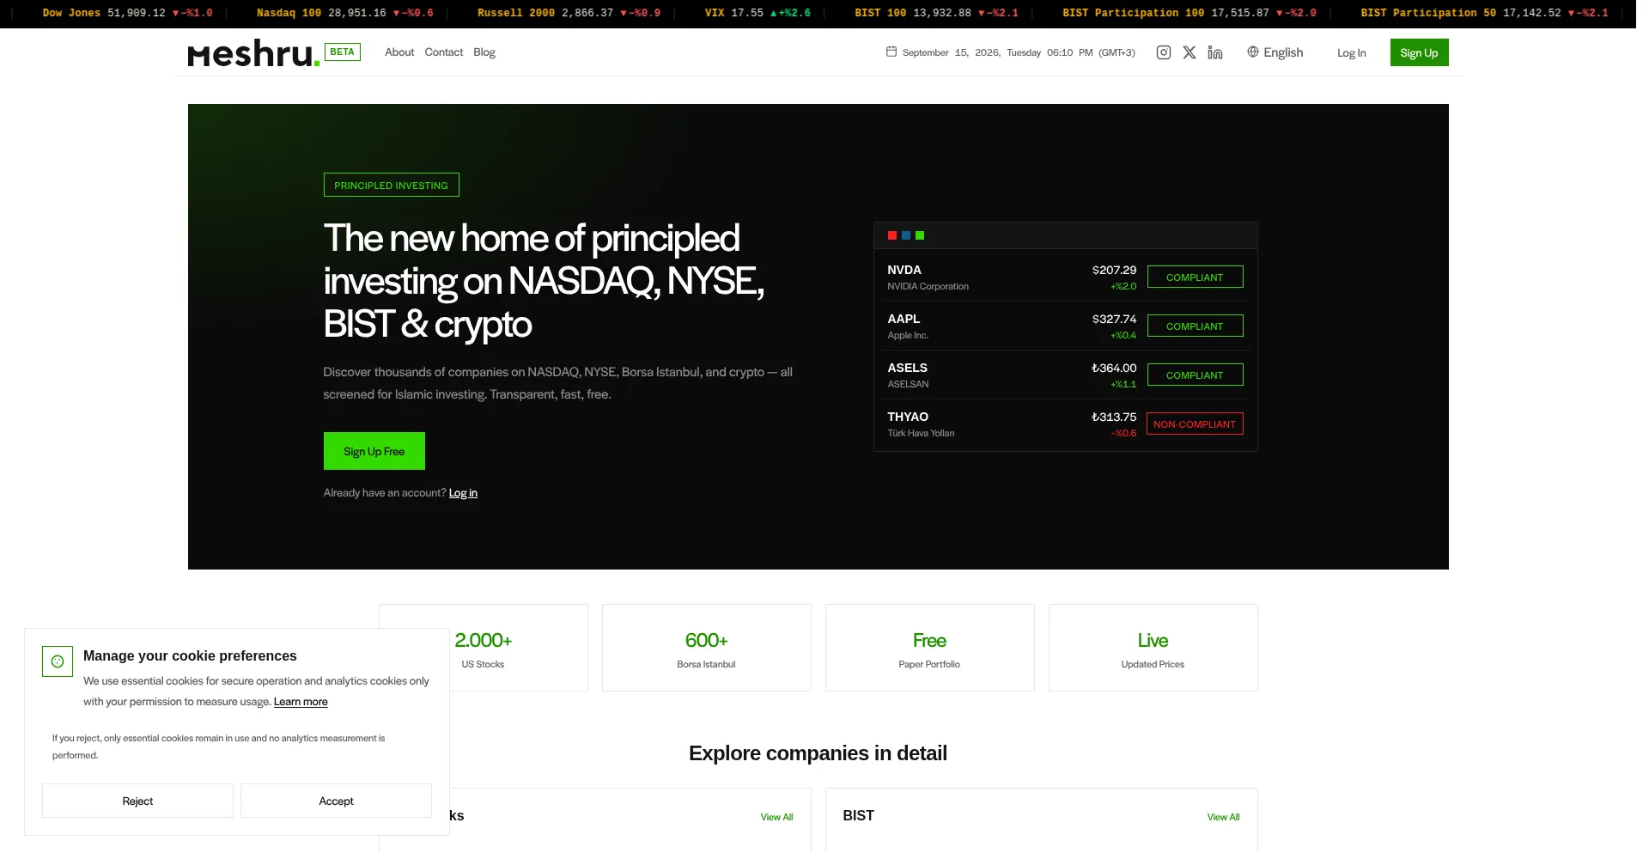
Task: Open the Meshru LinkedIn page
Action: tap(1215, 52)
